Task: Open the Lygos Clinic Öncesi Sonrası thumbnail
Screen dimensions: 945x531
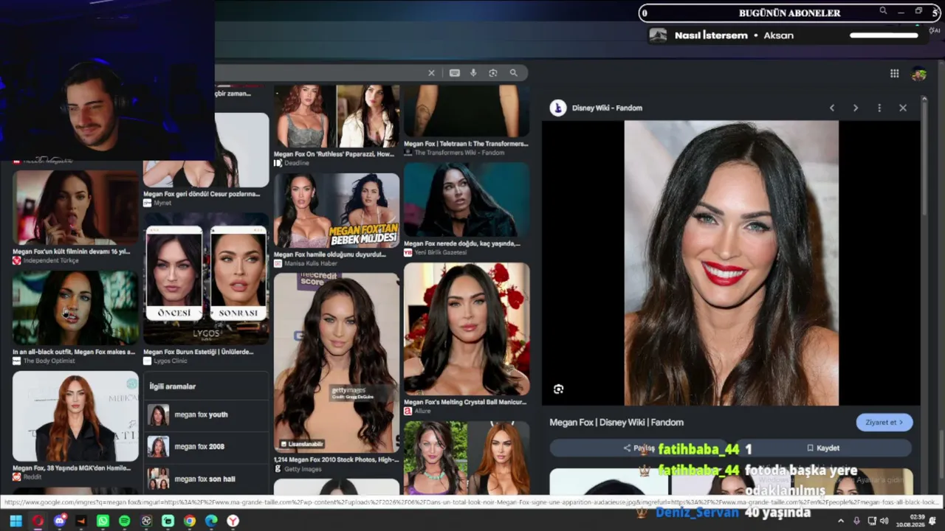Action: 206,278
